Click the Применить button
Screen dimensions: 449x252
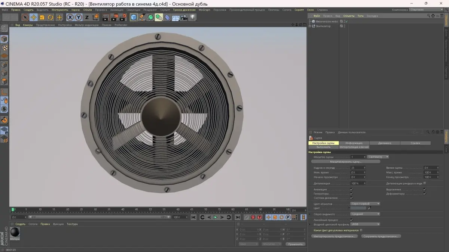(296, 244)
